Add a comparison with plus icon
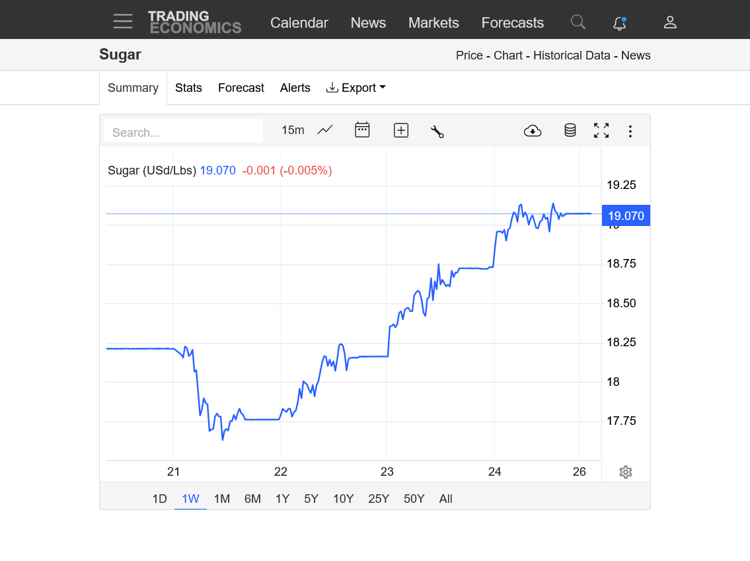The width and height of the screenshot is (750, 561). tap(401, 130)
